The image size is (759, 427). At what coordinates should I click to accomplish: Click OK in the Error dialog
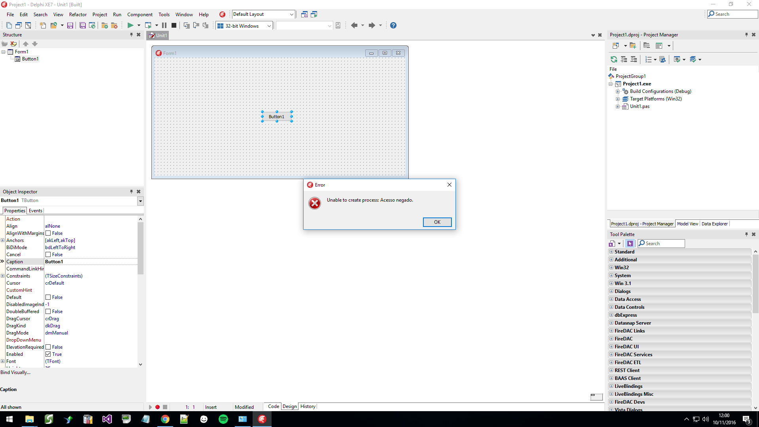pyautogui.click(x=437, y=222)
